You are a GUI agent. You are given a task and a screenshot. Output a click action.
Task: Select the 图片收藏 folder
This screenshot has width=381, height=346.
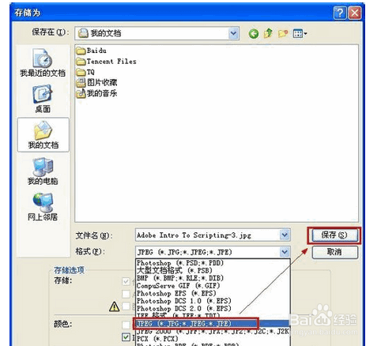[x=96, y=83]
